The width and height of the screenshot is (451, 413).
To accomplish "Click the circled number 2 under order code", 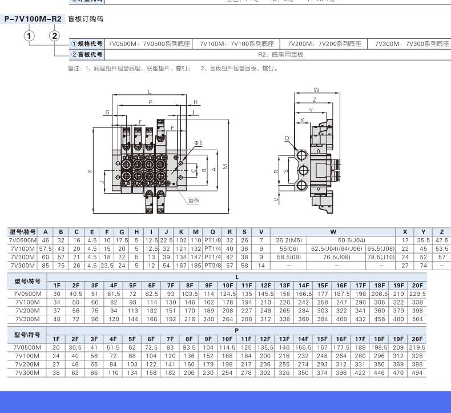I will [54, 36].
